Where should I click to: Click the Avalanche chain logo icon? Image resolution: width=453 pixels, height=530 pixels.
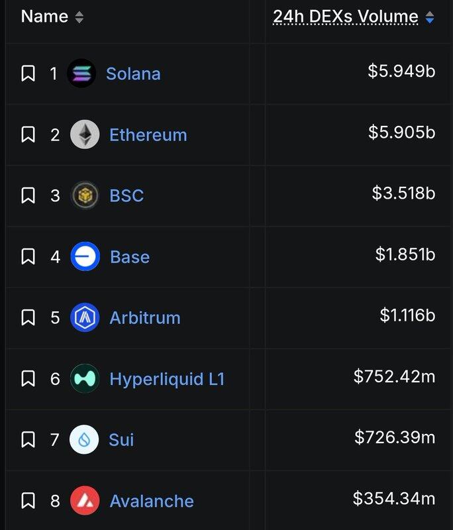pyautogui.click(x=85, y=500)
